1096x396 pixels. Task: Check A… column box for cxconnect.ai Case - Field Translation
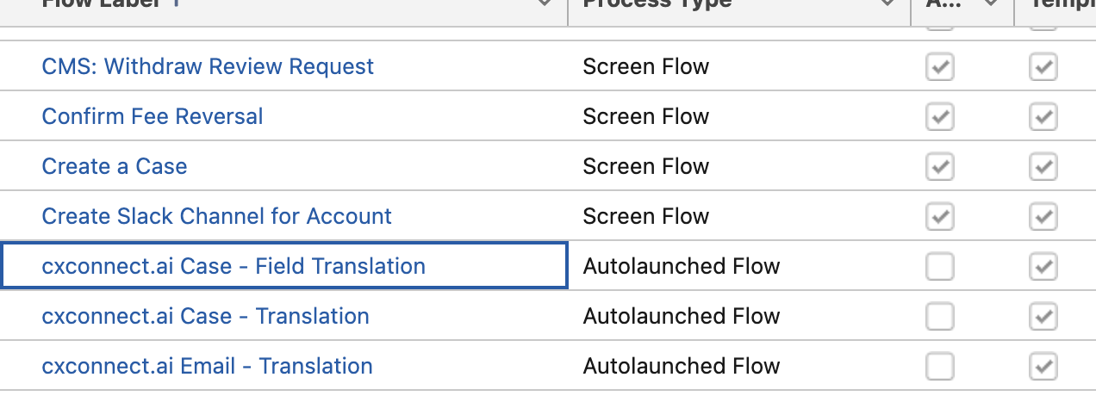tap(940, 267)
